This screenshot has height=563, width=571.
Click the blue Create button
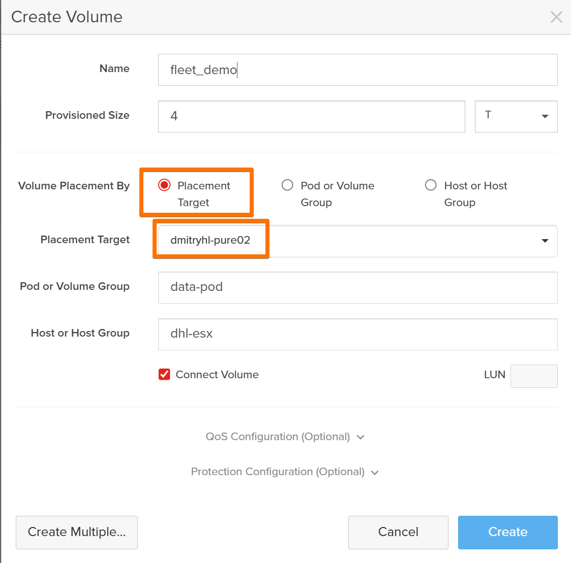[507, 532]
